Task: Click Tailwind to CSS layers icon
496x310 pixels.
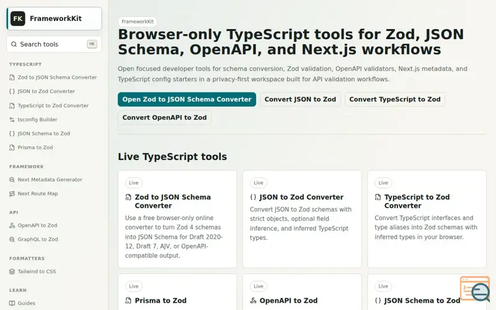Action: click(12, 272)
